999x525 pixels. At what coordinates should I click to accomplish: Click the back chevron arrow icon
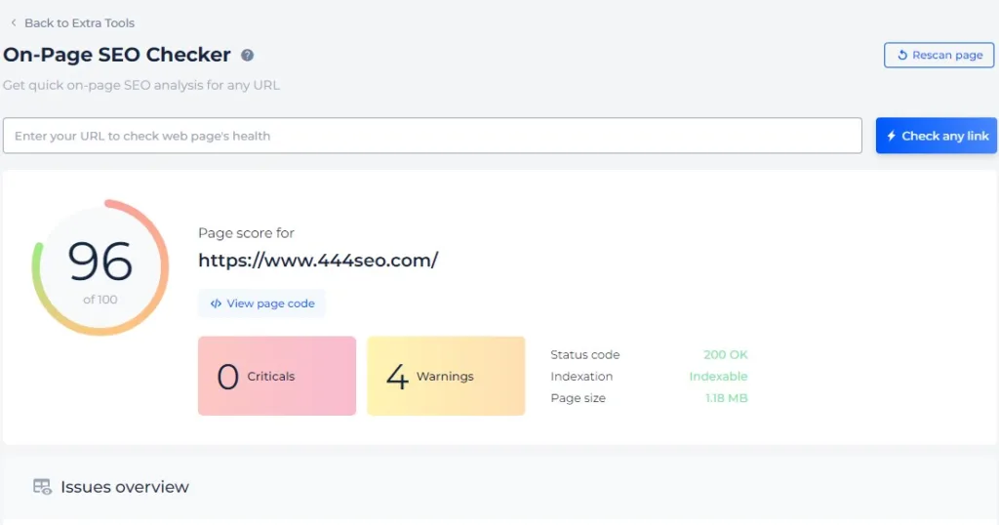(x=14, y=22)
